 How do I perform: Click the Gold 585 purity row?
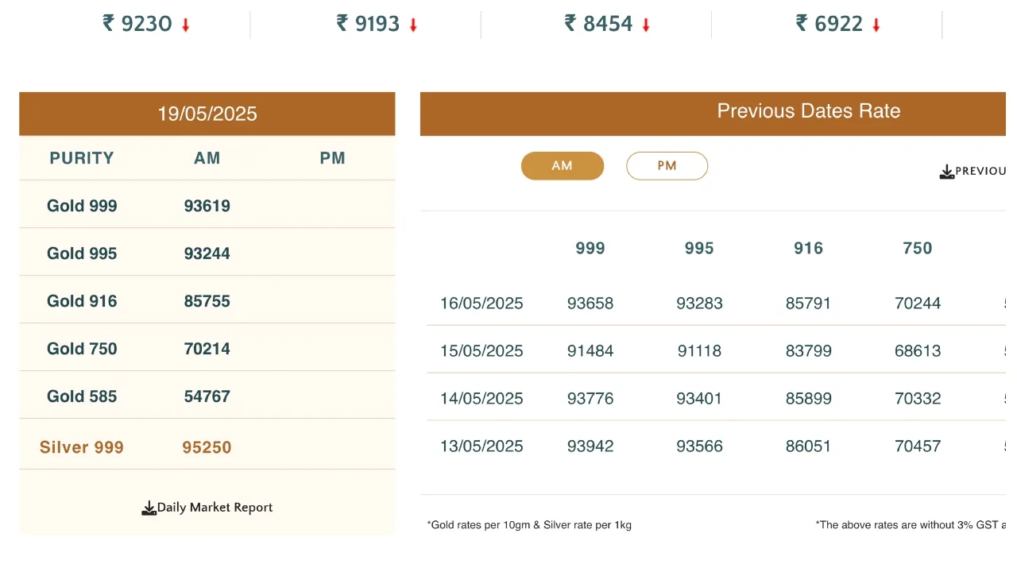(x=82, y=396)
